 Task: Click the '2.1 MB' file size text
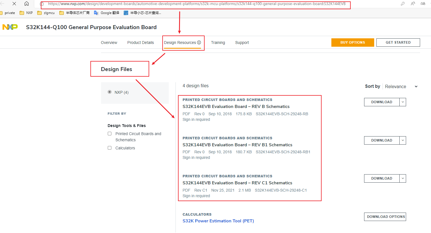pos(245,190)
